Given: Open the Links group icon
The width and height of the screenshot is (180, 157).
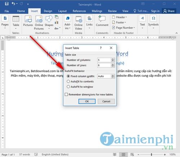Looking at the screenshot, I should [89, 18].
